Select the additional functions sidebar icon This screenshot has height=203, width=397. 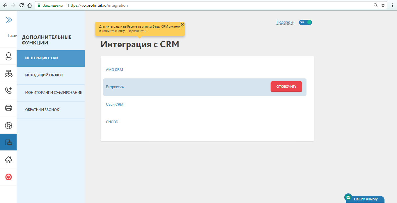[x=8, y=142]
